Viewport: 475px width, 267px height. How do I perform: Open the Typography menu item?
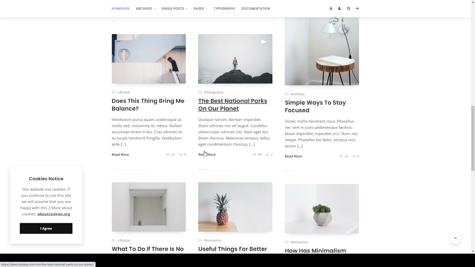pyautogui.click(x=225, y=9)
